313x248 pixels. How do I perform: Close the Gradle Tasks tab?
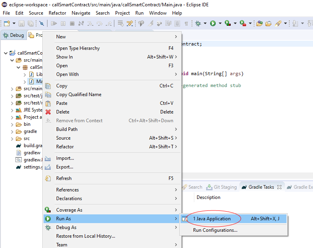(279, 187)
